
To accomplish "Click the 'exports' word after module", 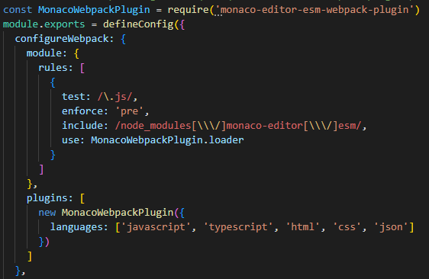I will [x=65, y=24].
